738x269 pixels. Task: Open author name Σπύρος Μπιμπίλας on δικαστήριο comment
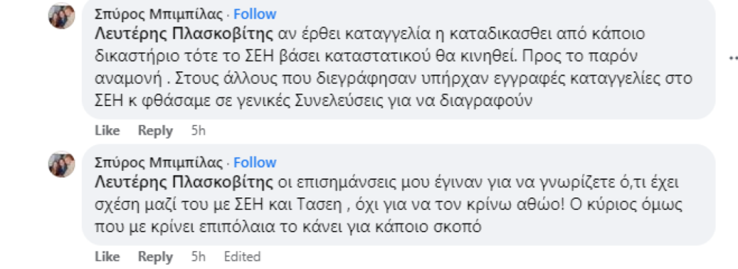click(x=159, y=15)
